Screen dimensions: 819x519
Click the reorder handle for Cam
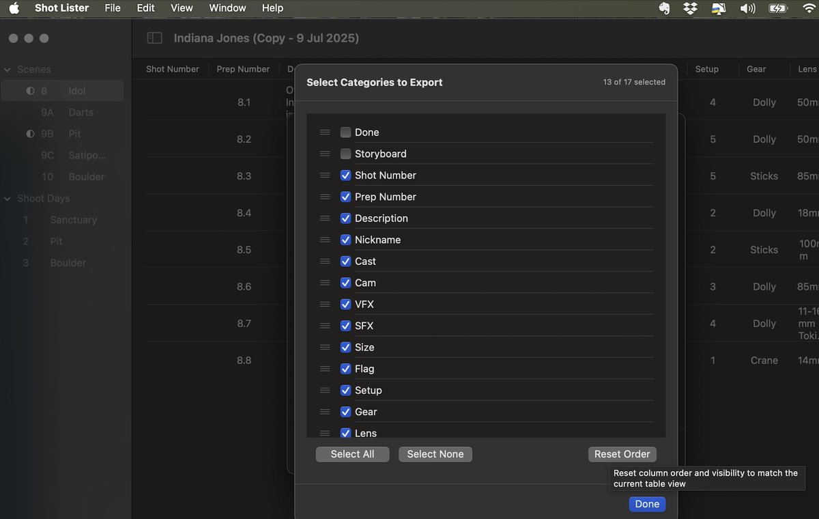pyautogui.click(x=325, y=283)
